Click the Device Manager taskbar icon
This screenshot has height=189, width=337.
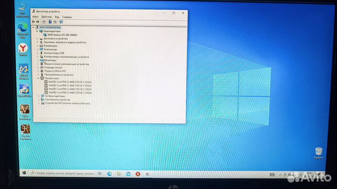[147, 174]
